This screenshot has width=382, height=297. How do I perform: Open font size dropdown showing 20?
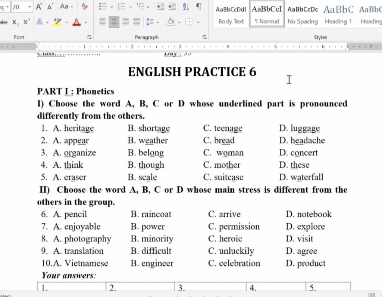tap(29, 7)
